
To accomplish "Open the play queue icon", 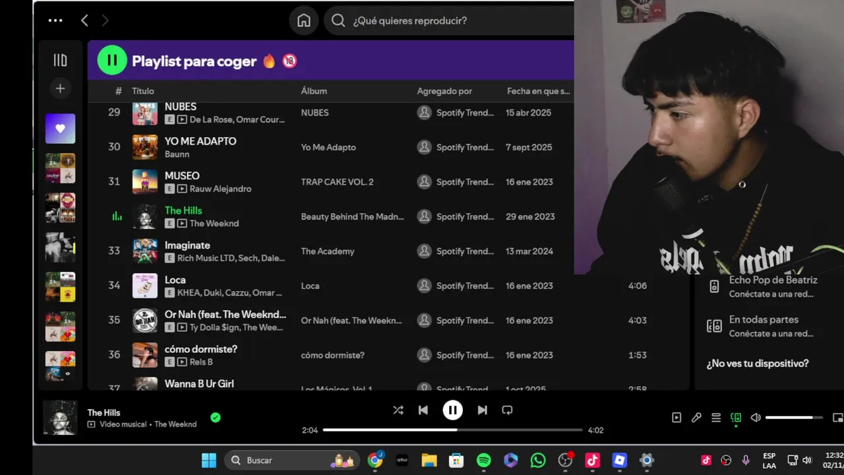I will click(x=716, y=418).
